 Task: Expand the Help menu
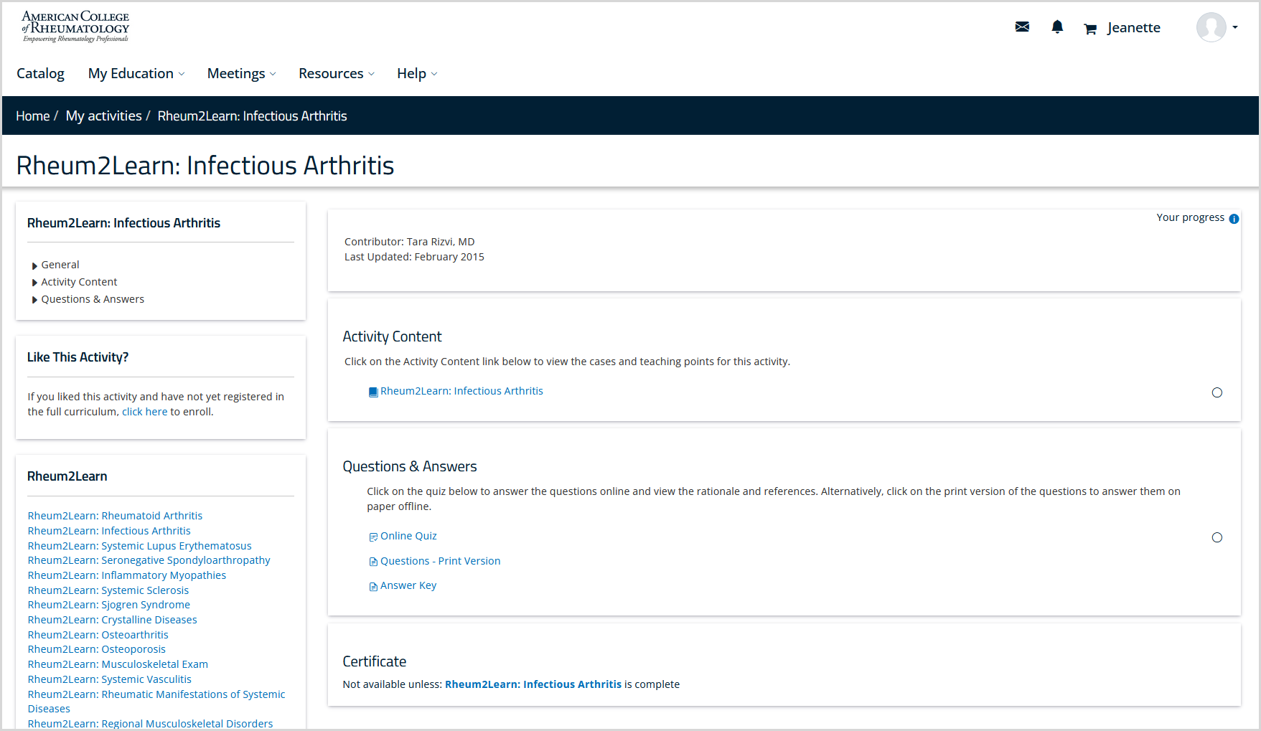417,73
